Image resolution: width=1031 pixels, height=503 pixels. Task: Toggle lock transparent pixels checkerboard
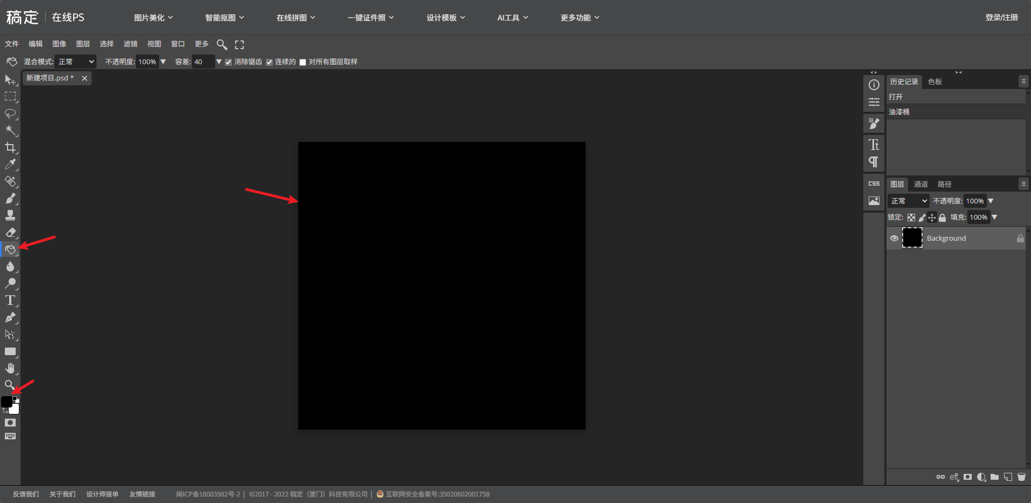point(911,217)
